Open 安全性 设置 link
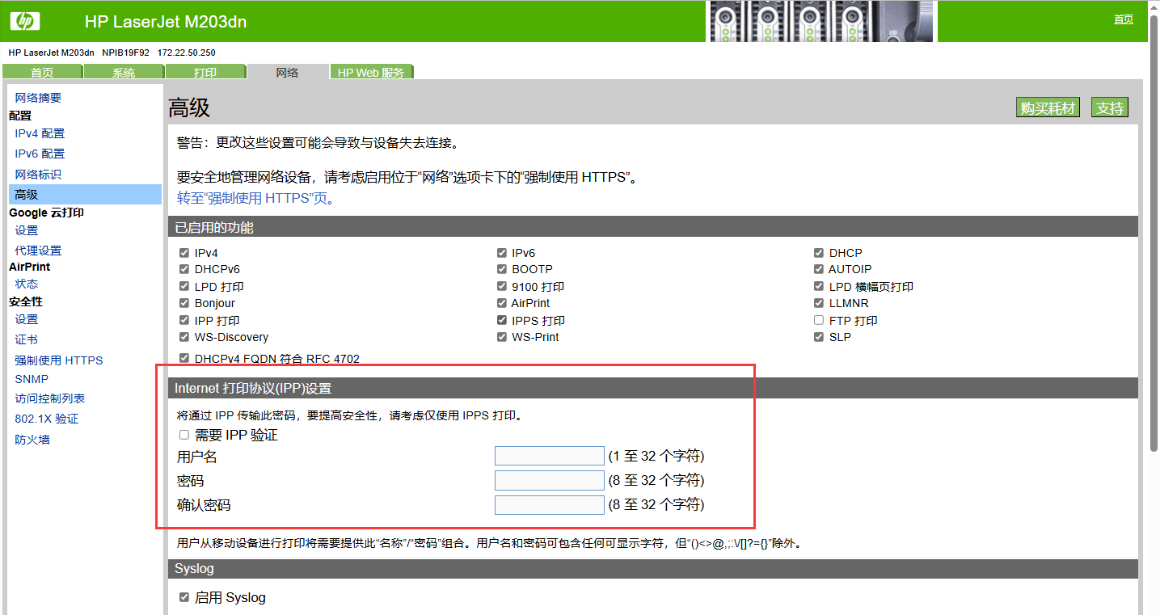Viewport: 1160px width, 615px height. pos(26,319)
